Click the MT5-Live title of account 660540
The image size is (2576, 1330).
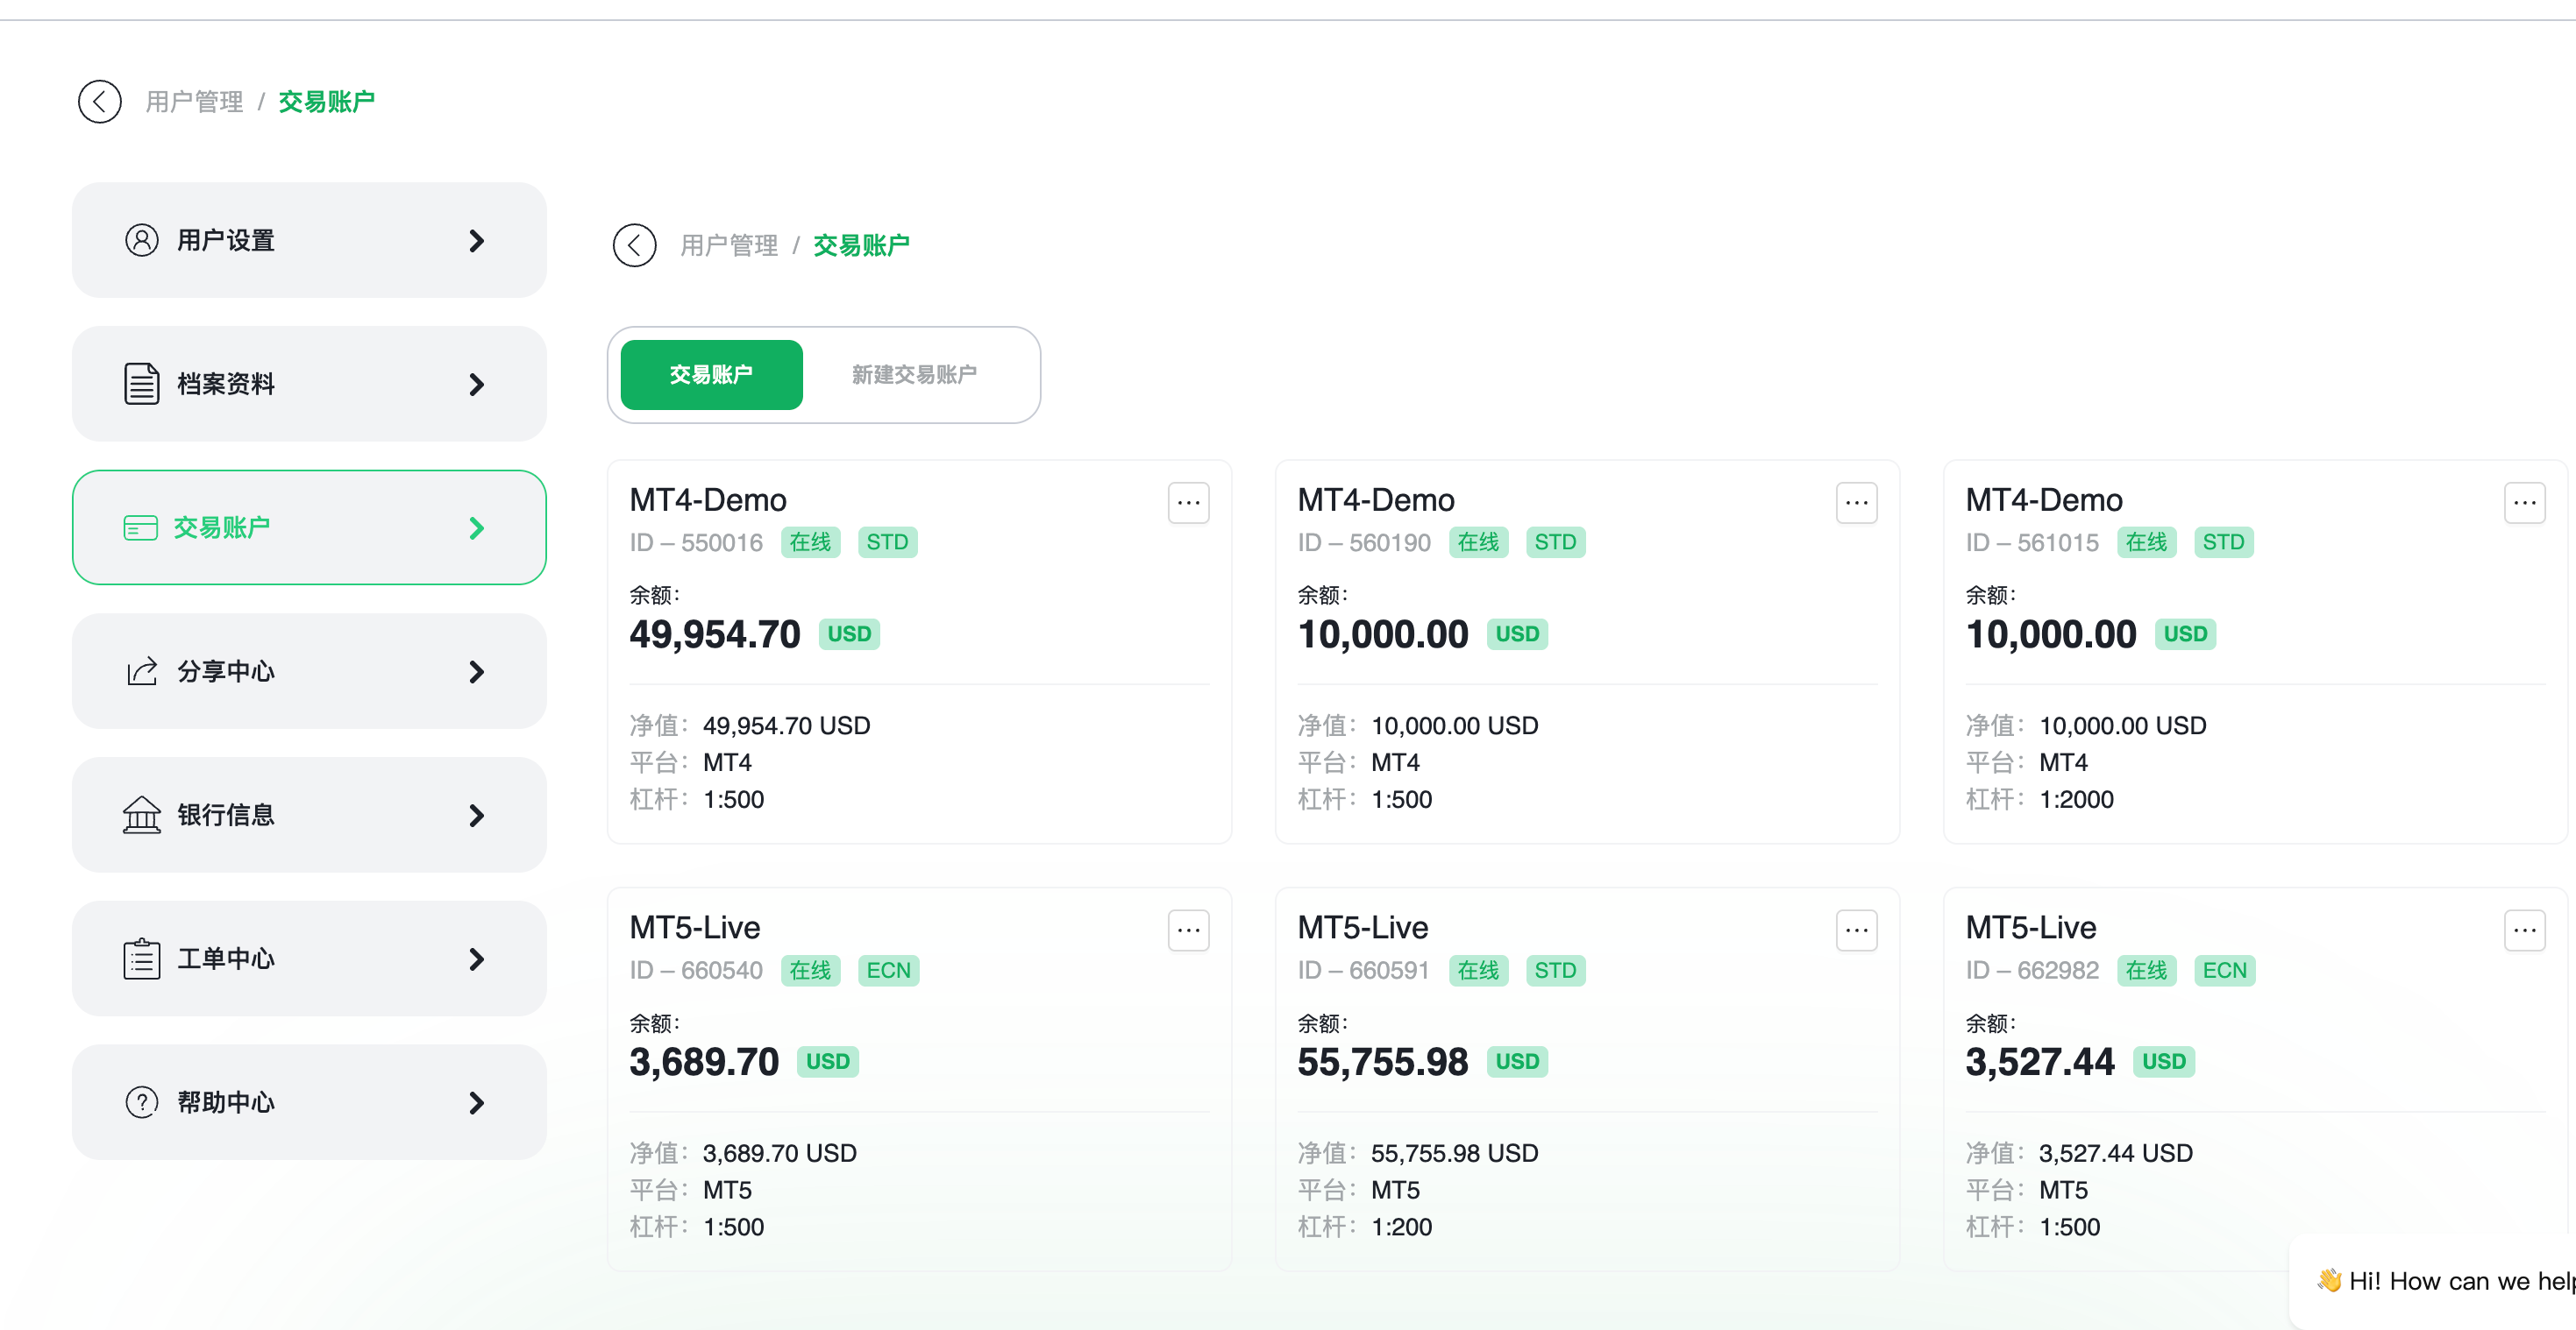click(695, 927)
